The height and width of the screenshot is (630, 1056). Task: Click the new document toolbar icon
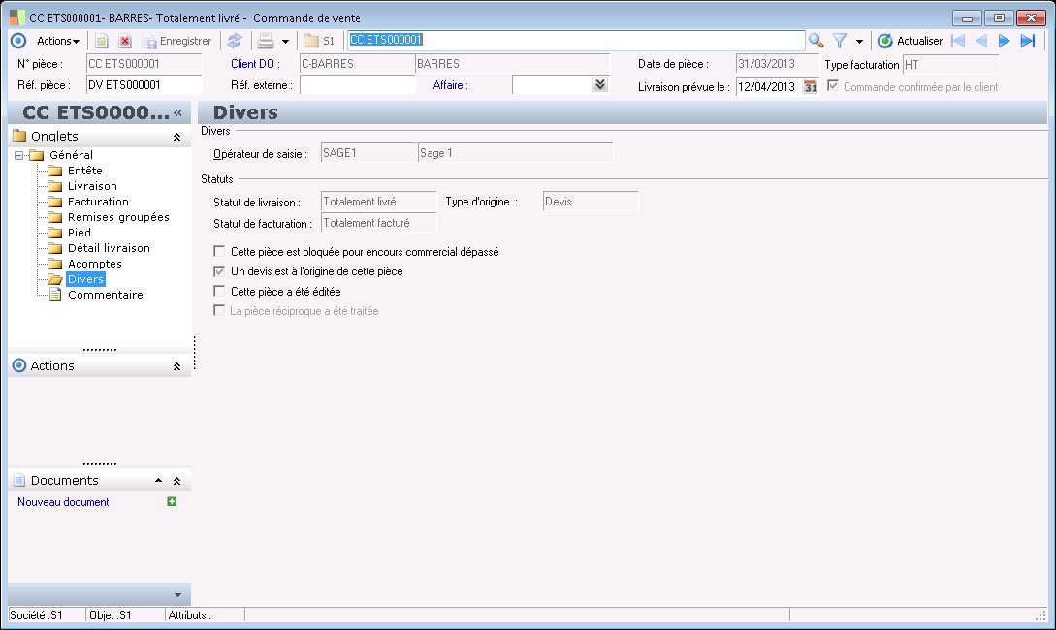101,41
